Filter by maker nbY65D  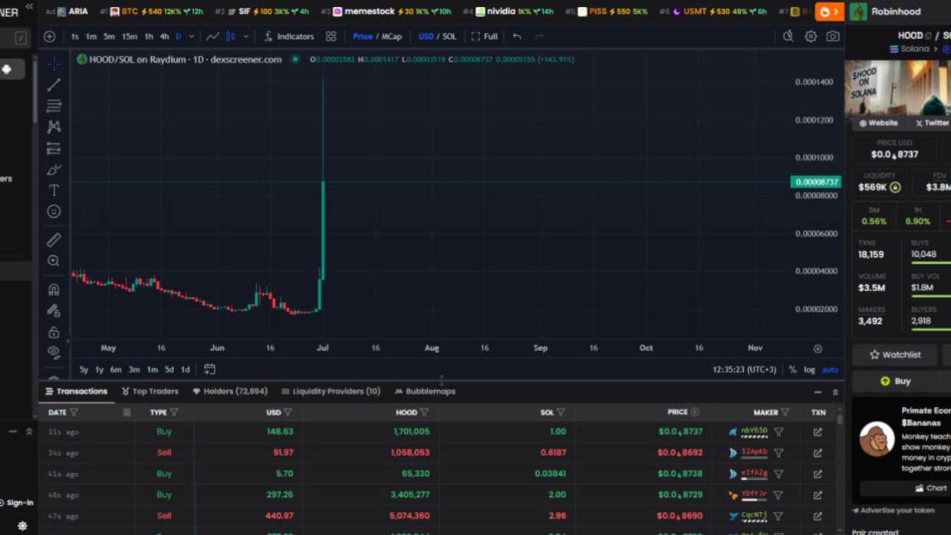pos(778,432)
